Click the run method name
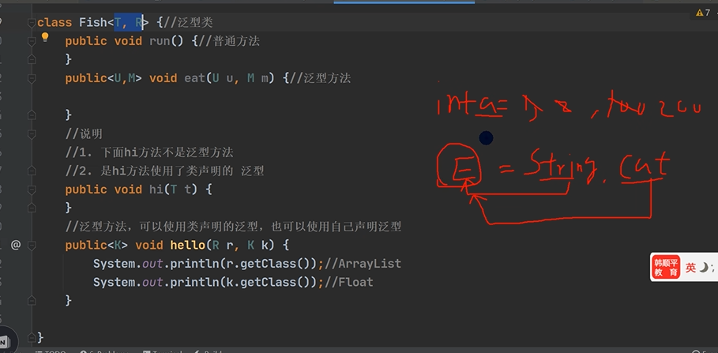The height and width of the screenshot is (353, 718). pyautogui.click(x=160, y=41)
